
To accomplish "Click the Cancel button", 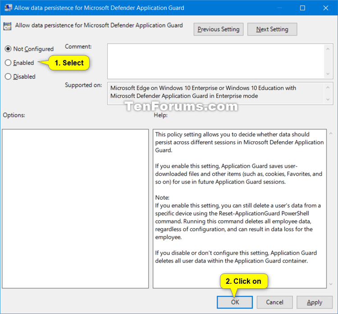I will tap(274, 302).
